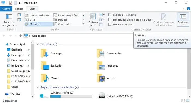The width and height of the screenshot is (191, 103).
Task: Toggle the details pane icon
Action: click(x=19, y=19)
